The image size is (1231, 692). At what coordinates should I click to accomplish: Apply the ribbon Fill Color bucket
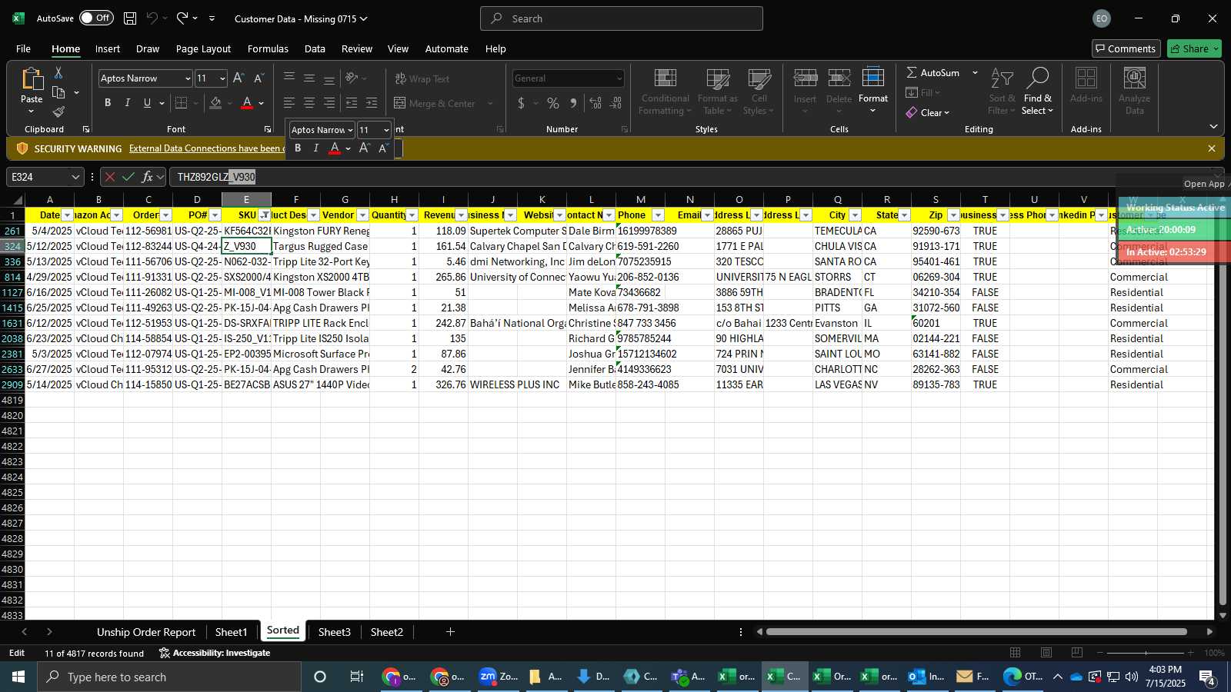pyautogui.click(x=215, y=103)
